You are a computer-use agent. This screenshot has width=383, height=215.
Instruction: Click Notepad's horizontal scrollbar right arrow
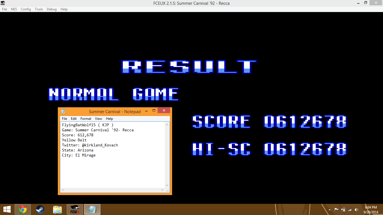click(x=162, y=190)
